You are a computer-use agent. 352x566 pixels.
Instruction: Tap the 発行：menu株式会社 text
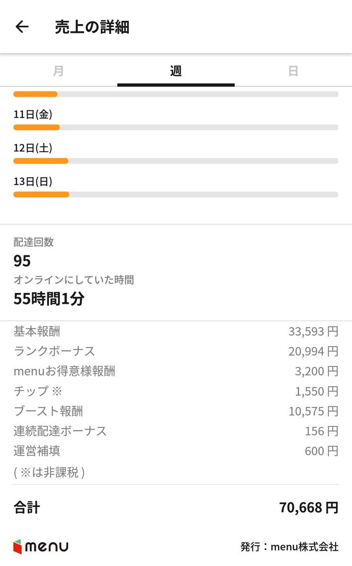click(x=289, y=547)
